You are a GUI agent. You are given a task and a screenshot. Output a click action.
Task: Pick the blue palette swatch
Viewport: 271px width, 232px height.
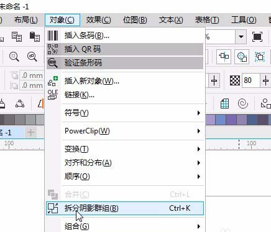click(221, 120)
